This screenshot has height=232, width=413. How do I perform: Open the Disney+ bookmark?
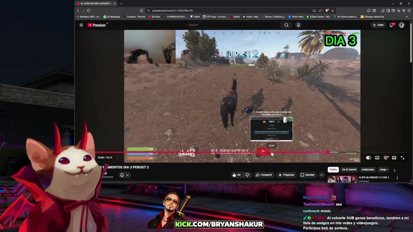click(x=273, y=17)
